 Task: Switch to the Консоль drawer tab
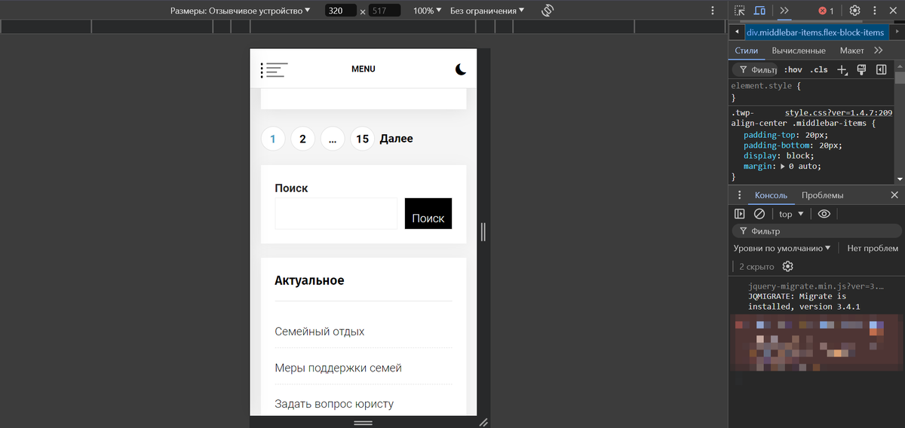click(771, 195)
